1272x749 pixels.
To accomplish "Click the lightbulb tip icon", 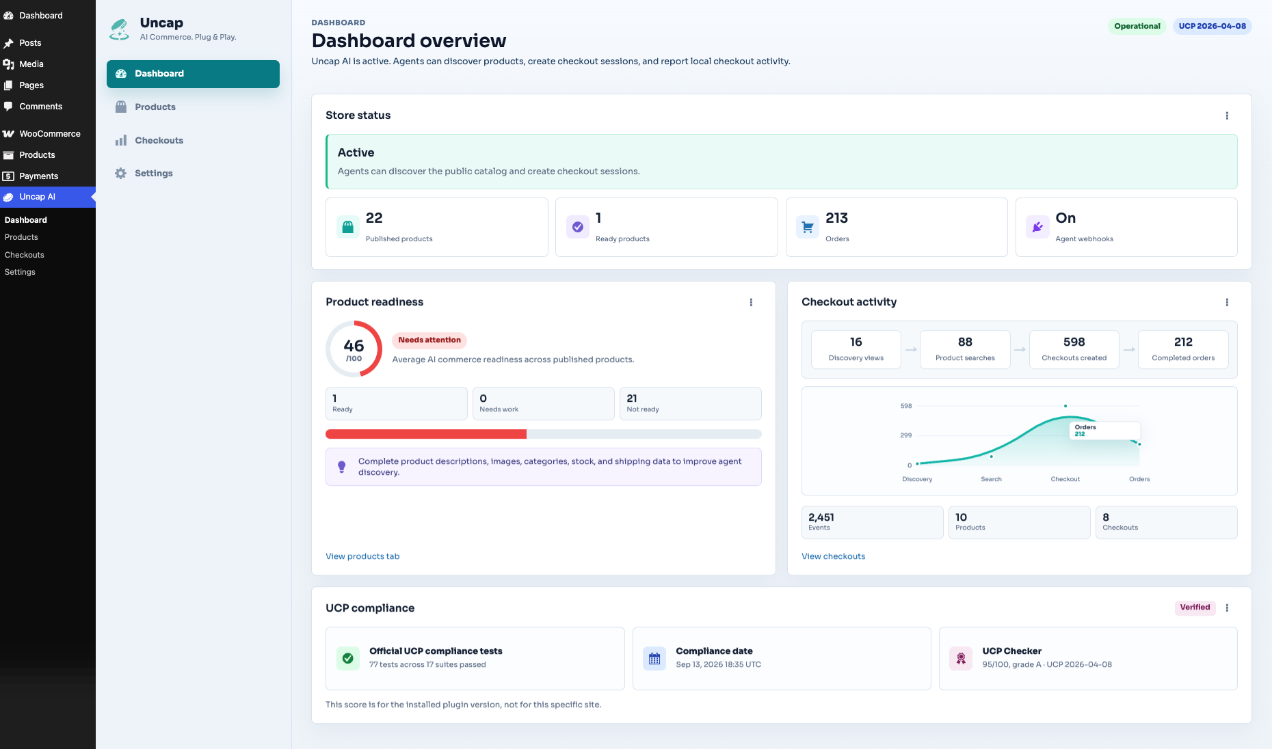I will pos(342,467).
